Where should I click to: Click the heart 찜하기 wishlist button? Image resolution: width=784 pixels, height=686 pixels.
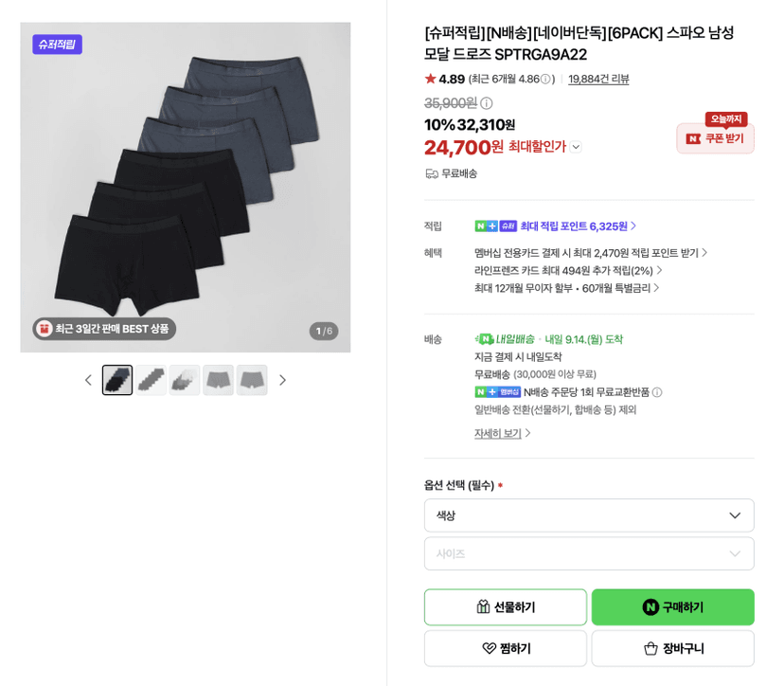pos(505,648)
